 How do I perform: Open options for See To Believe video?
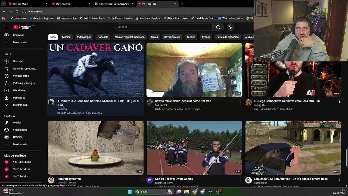[241, 179]
